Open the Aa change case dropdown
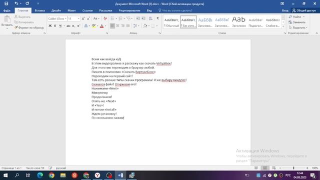The width and height of the screenshot is (320, 180). tap(96, 18)
